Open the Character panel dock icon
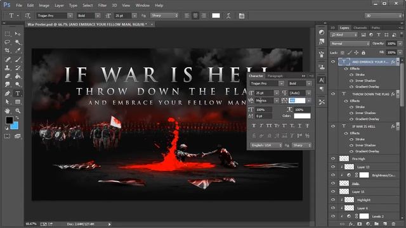The height and width of the screenshot is (228, 406). (x=322, y=80)
